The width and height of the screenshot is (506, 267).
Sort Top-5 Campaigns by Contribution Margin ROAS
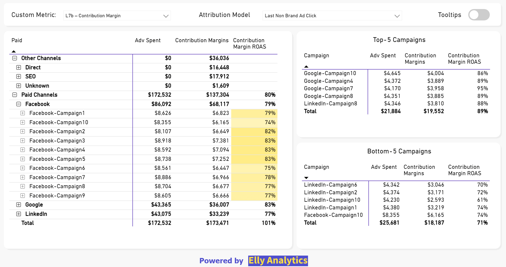tap(464, 59)
